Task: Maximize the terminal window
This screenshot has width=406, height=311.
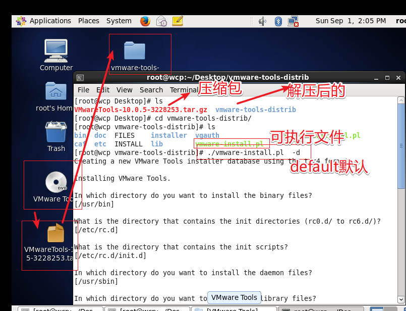Action: [387, 78]
